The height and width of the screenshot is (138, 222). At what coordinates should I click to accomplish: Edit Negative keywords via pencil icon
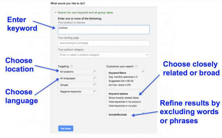pos(94,91)
